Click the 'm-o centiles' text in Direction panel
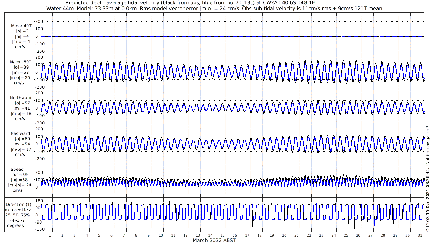This screenshot has width=433, height=247. click(x=19, y=210)
